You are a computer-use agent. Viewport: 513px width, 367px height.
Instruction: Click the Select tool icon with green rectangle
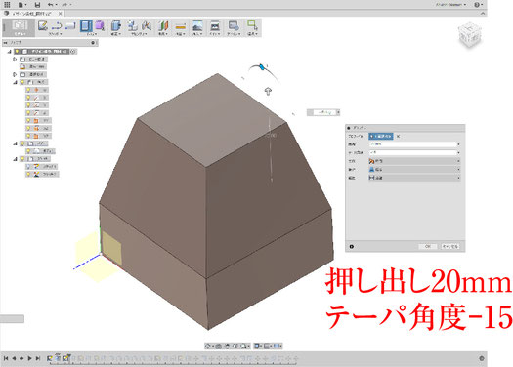(x=252, y=25)
